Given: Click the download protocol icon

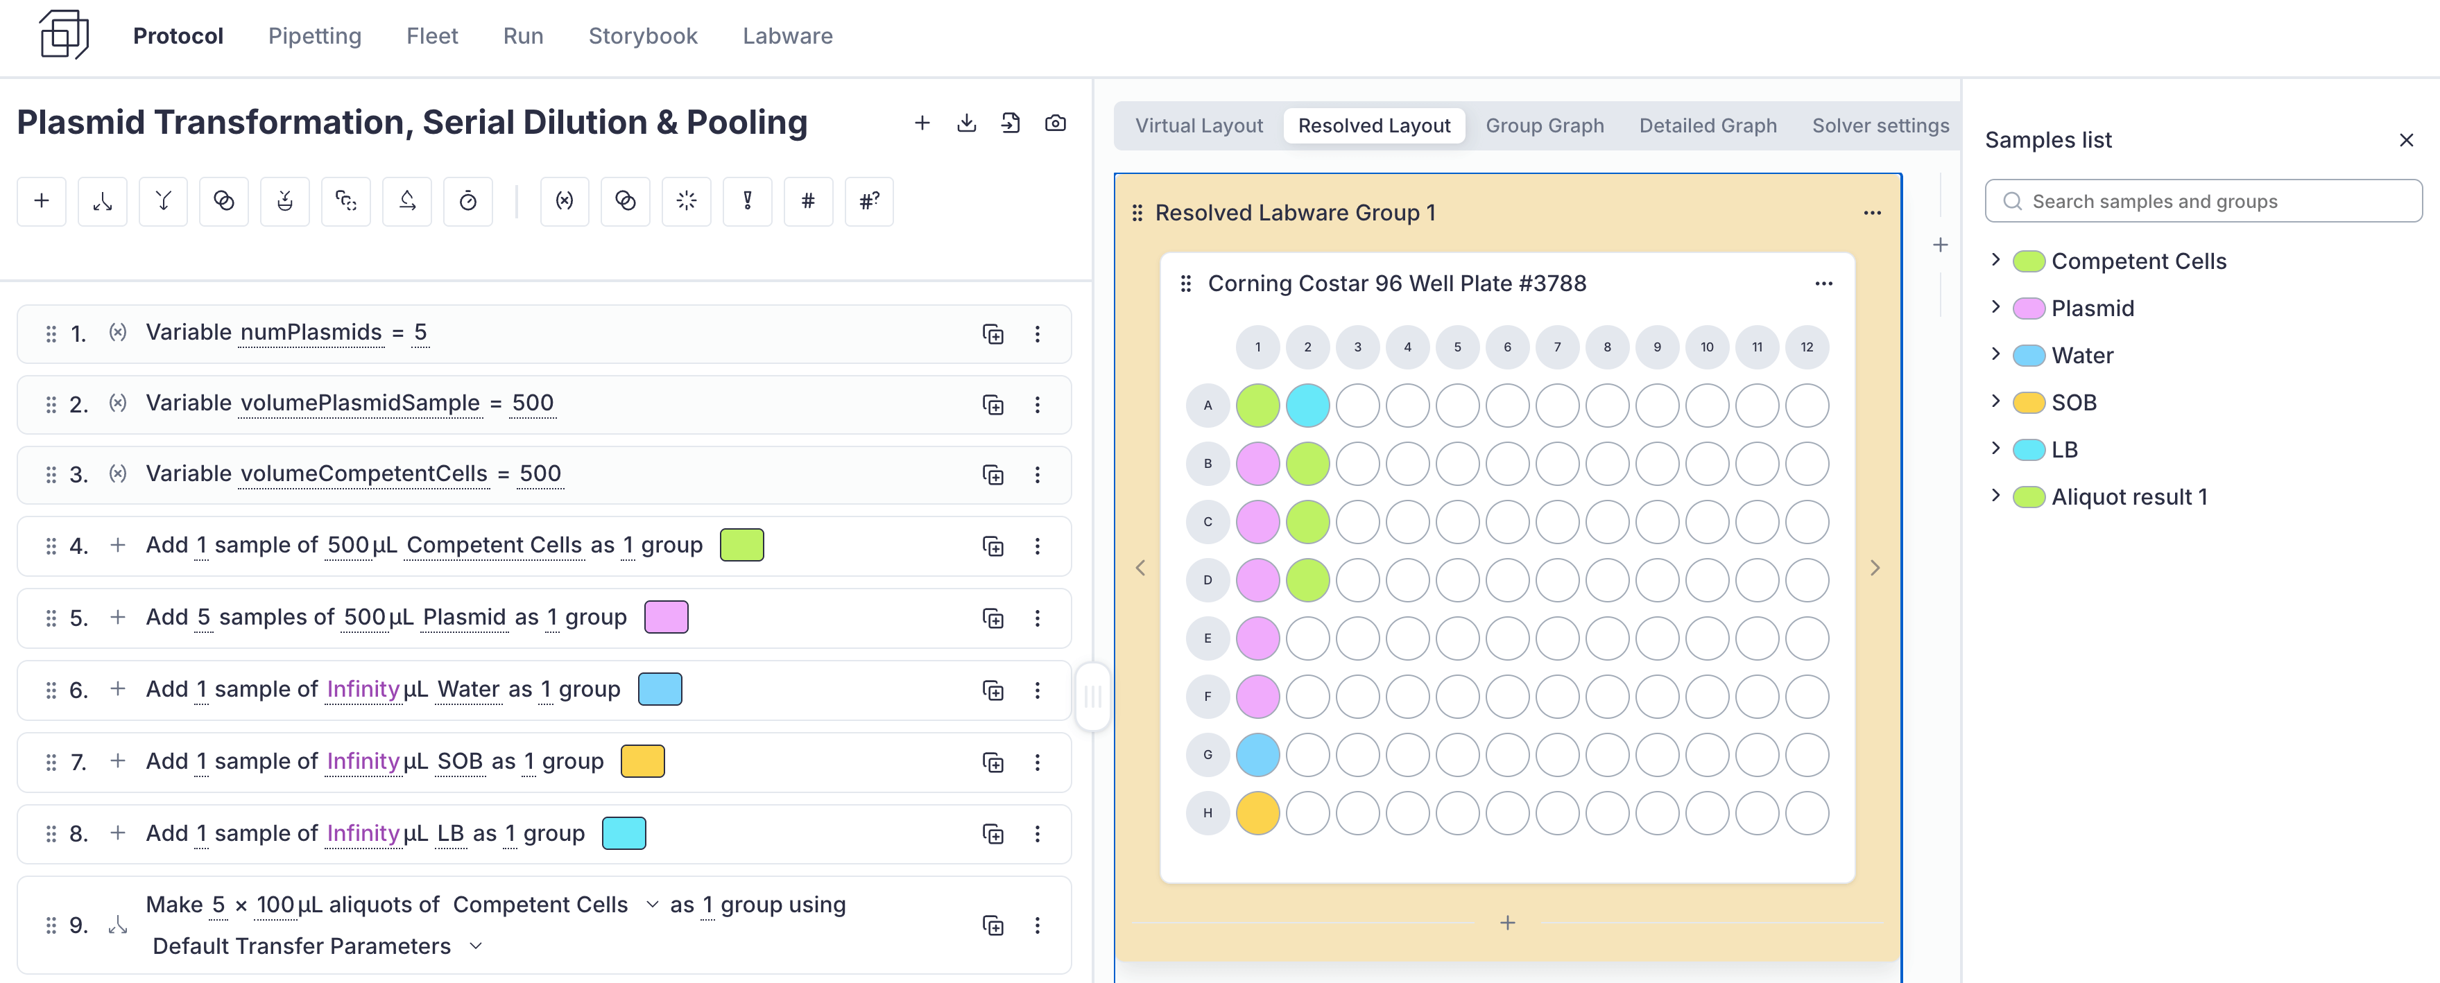Looking at the screenshot, I should 966,123.
